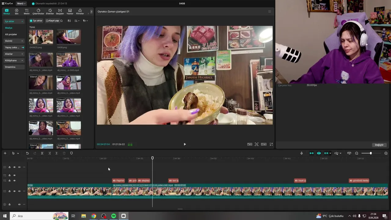Open the Yazılar captions tab
Viewport: 391px width, 220px height.
[x=70, y=12]
